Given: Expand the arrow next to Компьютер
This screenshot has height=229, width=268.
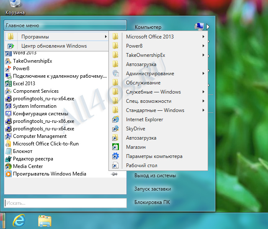Looking at the screenshot, I should [x=208, y=27].
